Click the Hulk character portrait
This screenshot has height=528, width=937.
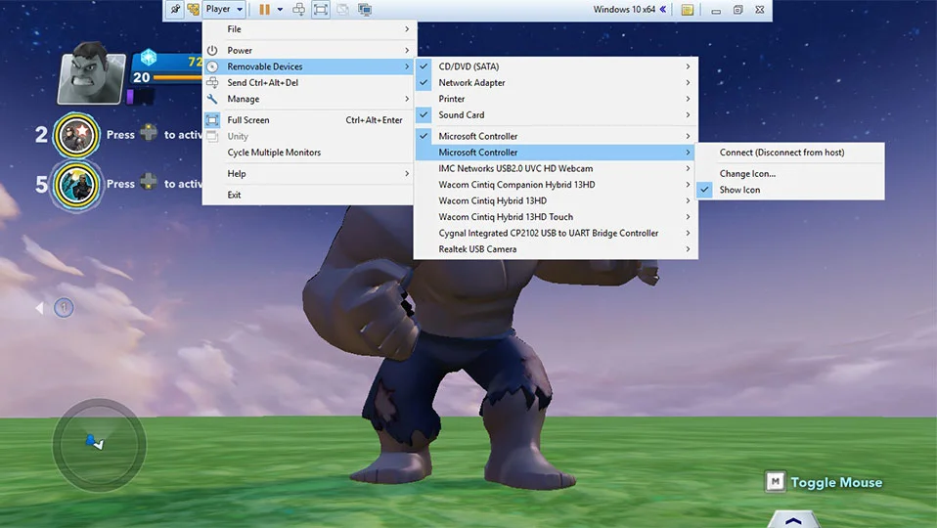tap(91, 74)
